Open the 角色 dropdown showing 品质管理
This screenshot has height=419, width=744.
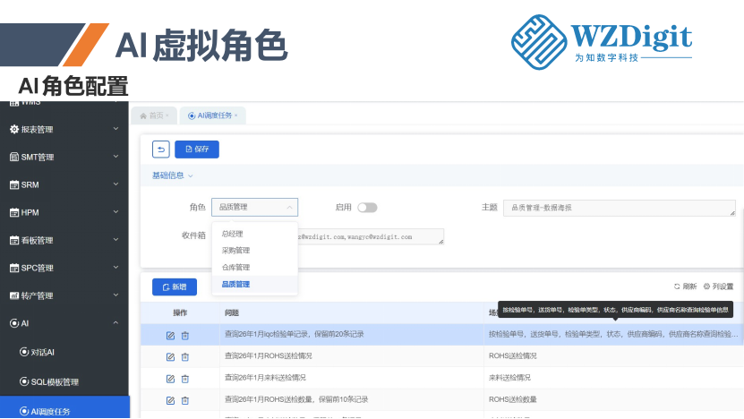click(255, 208)
